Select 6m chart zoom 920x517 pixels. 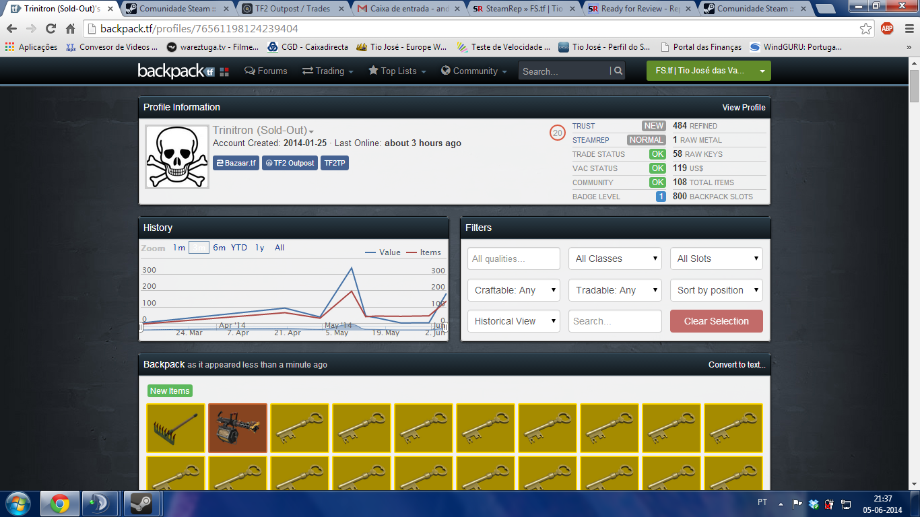(220, 248)
